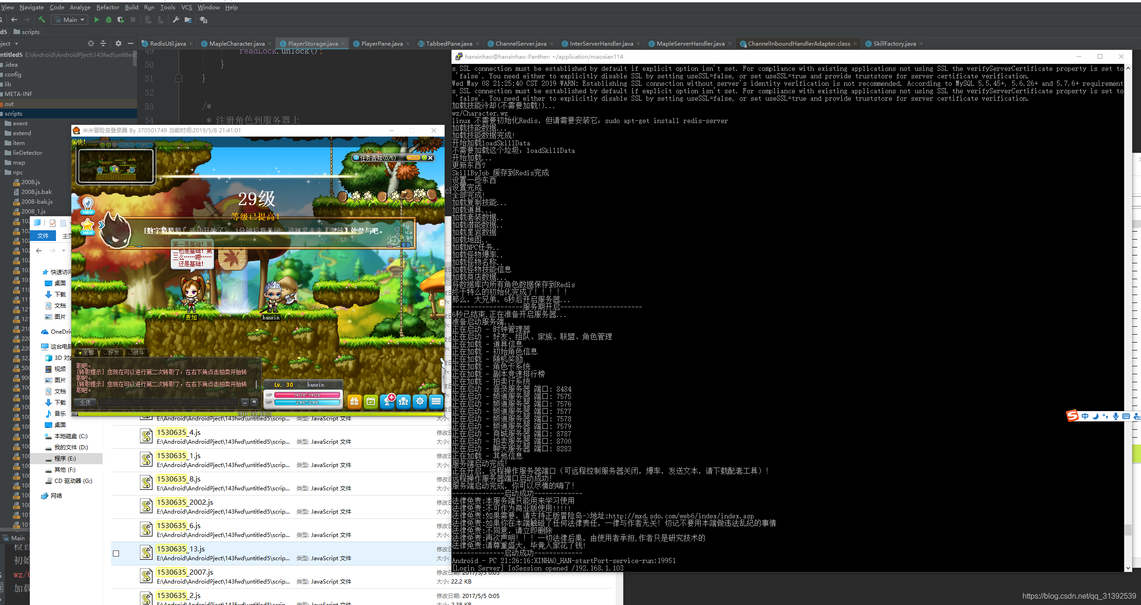
Task: Build project using the green hammer icon
Action: coord(42,20)
